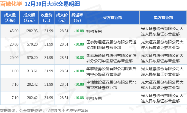This screenshot has width=187, height=113.
Task: Click buyer 国泰海通证券 深圳分公司华富路营业部
Action: tap(111, 58)
